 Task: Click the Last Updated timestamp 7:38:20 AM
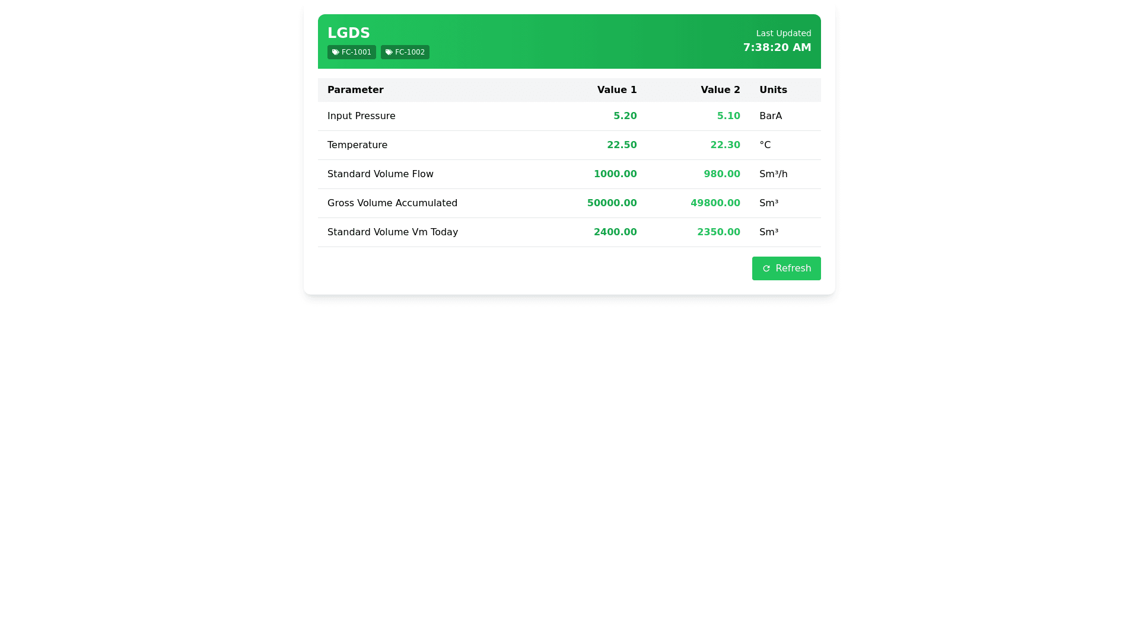pos(777,47)
